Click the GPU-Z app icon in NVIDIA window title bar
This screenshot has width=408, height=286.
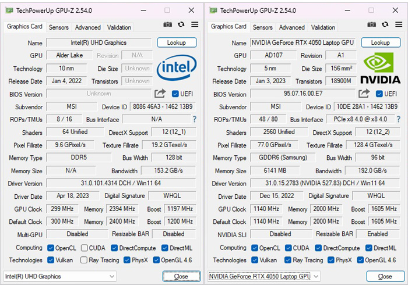click(x=213, y=10)
